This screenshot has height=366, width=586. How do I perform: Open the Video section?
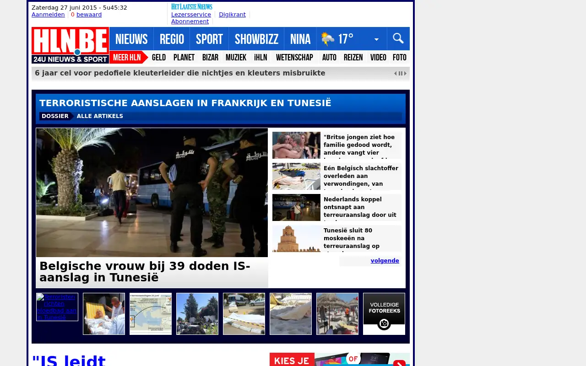pos(378,57)
